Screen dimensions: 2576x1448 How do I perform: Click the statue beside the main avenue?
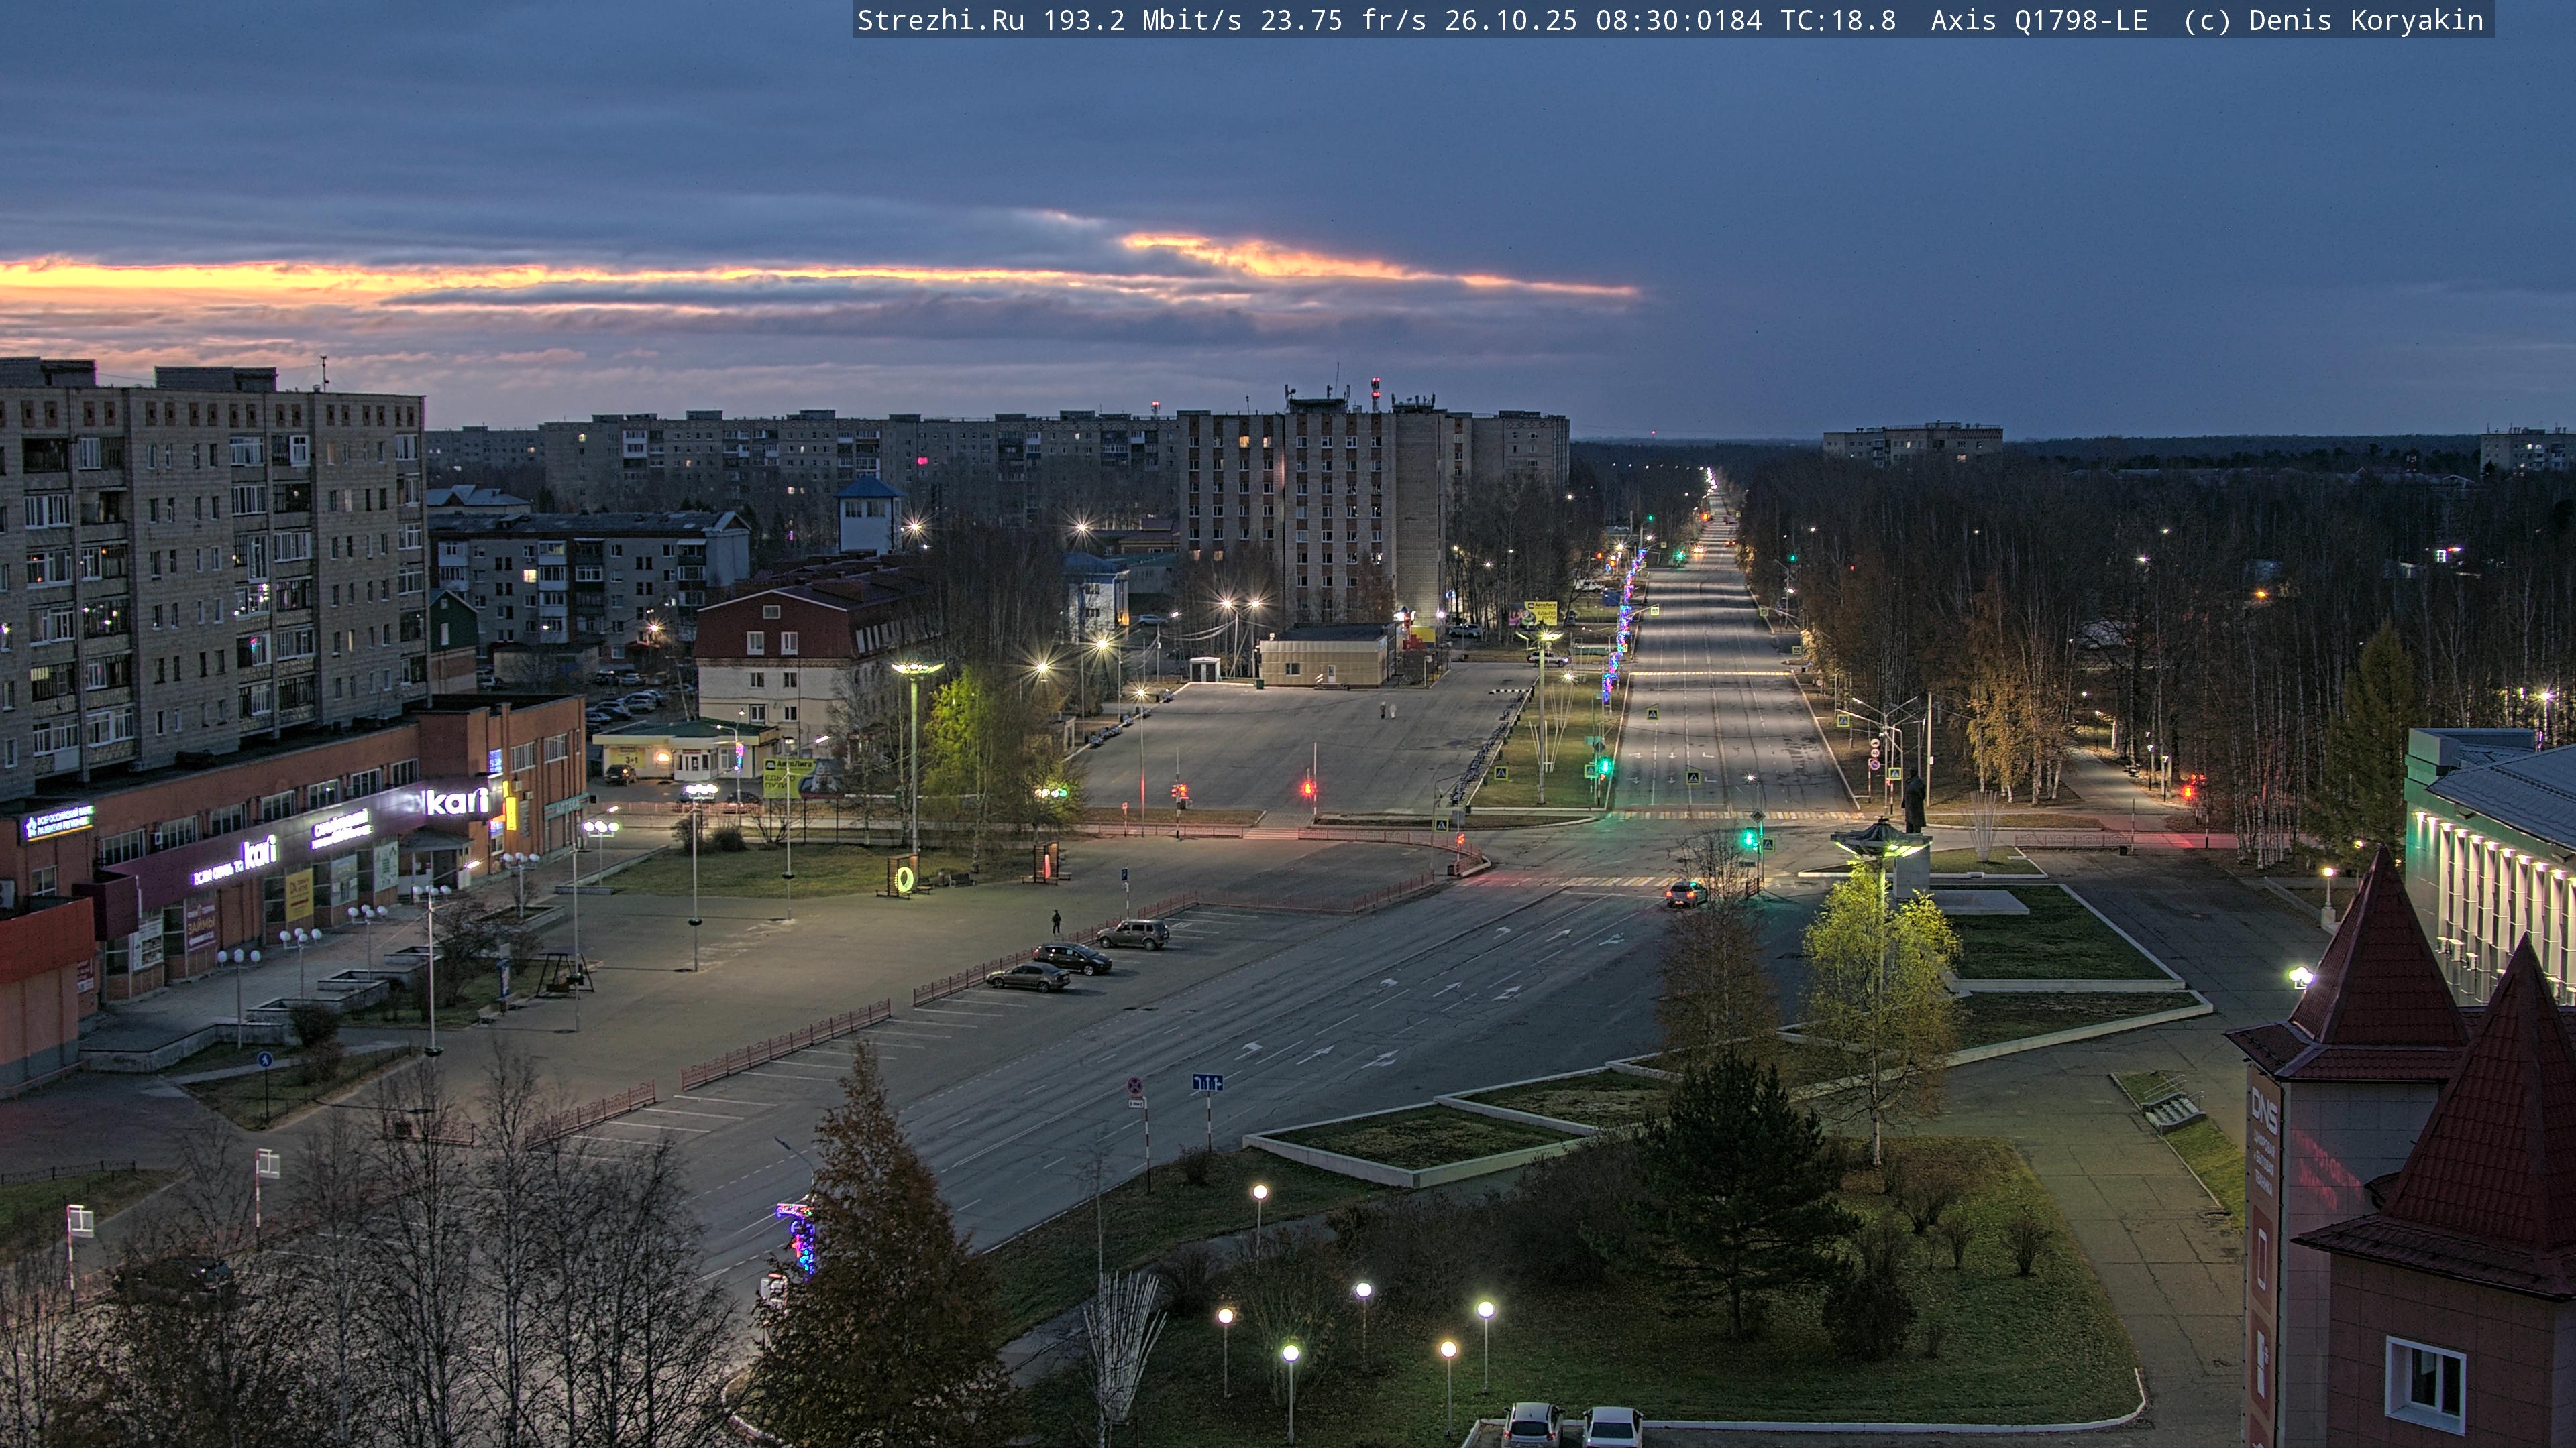[1914, 802]
